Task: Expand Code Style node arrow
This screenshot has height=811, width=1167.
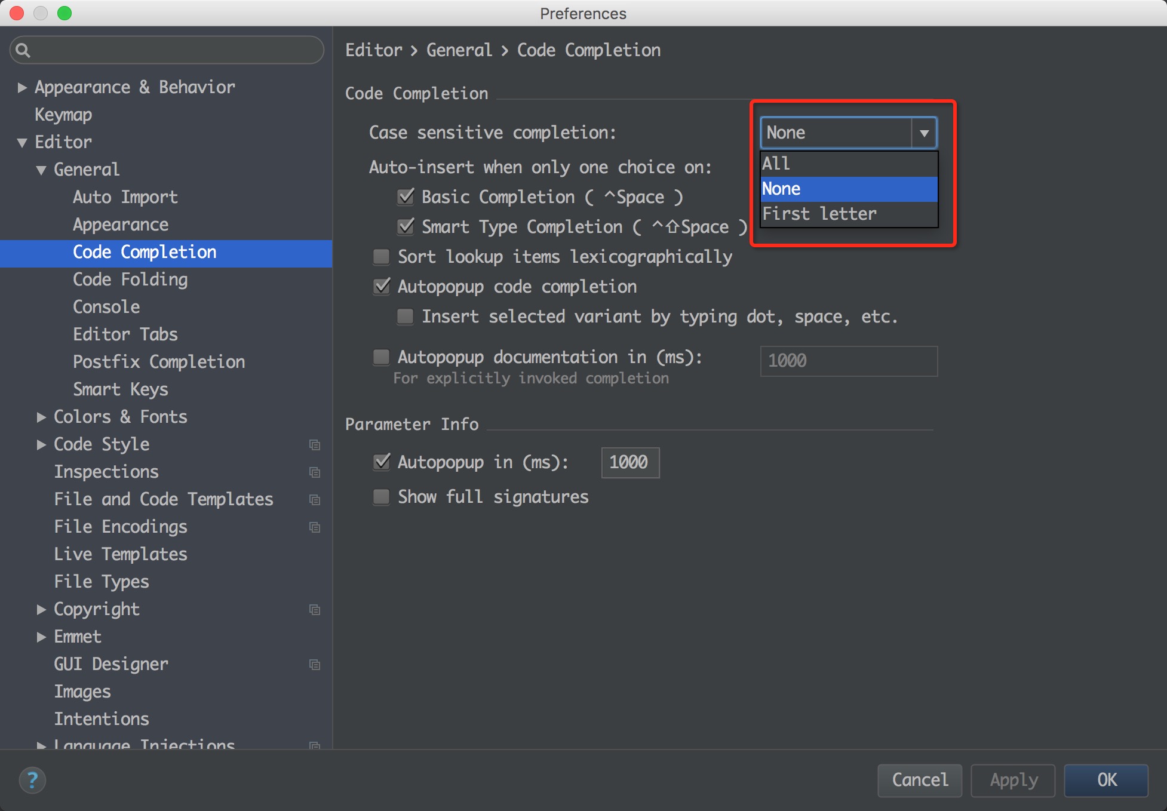Action: click(41, 445)
